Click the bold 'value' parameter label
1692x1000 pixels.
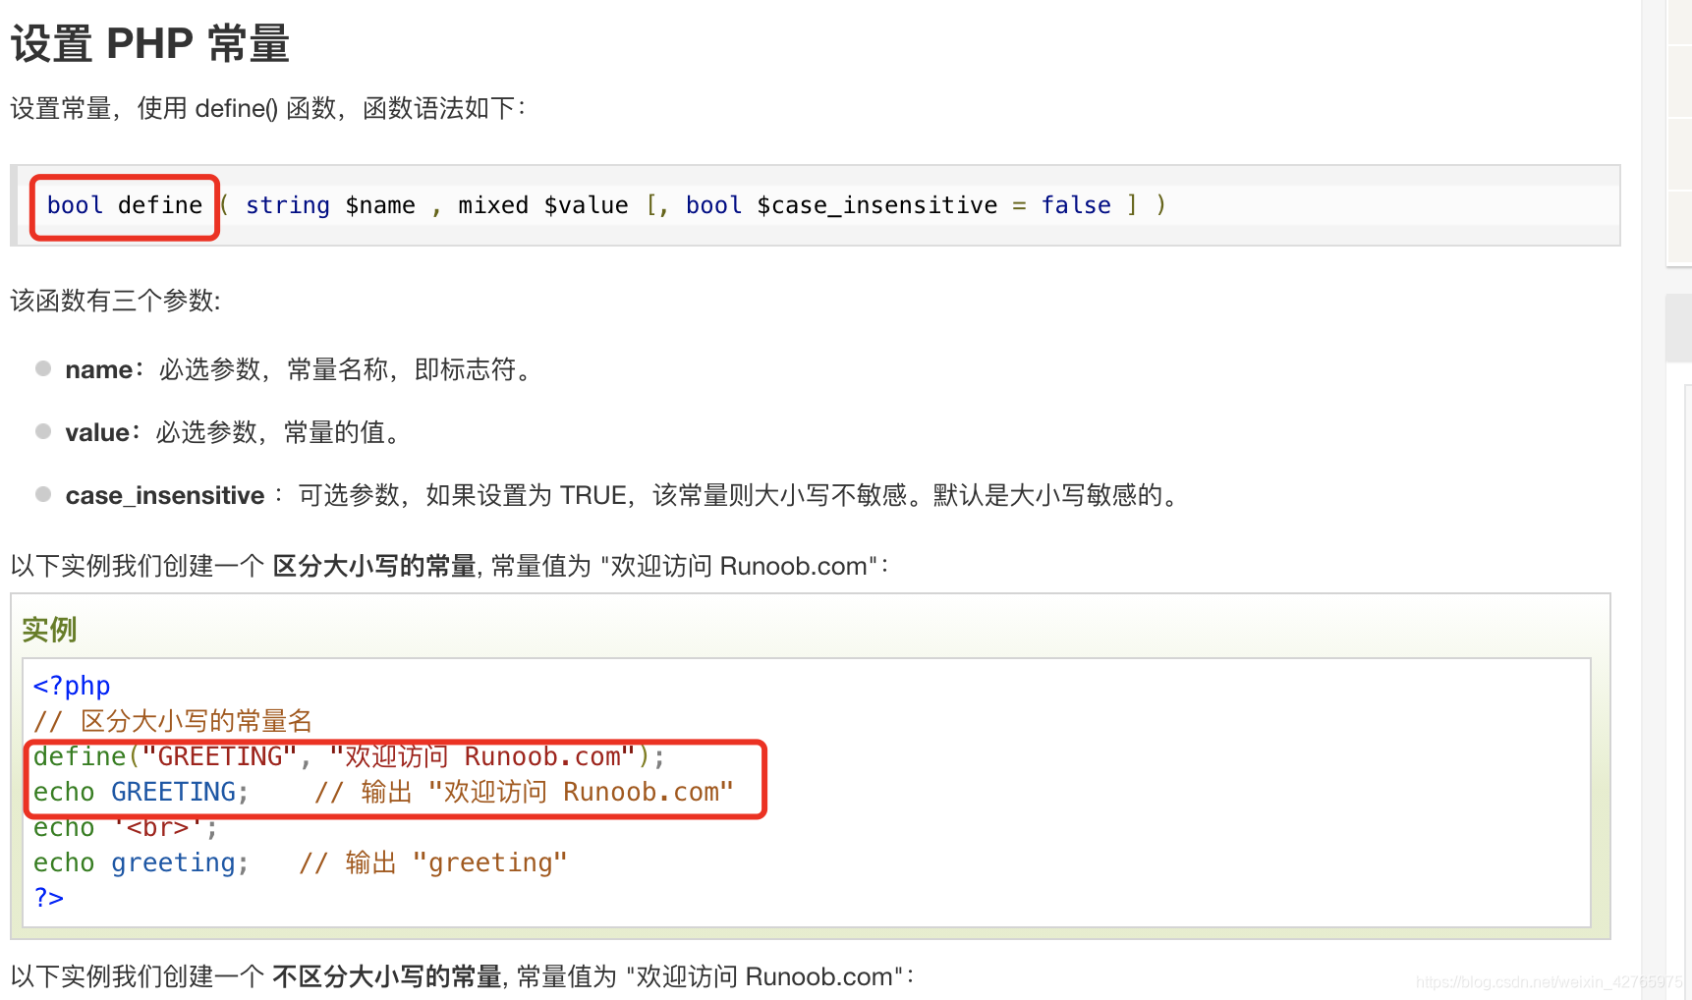[97, 432]
